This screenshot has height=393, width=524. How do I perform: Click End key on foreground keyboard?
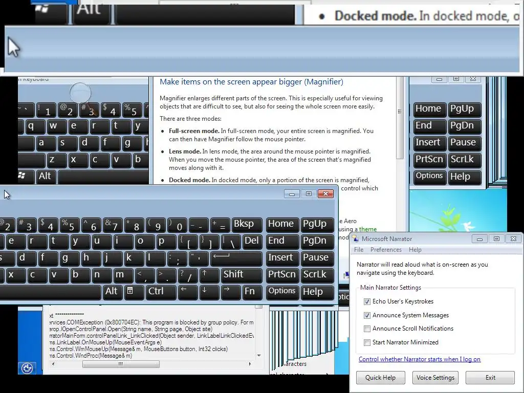282,242
